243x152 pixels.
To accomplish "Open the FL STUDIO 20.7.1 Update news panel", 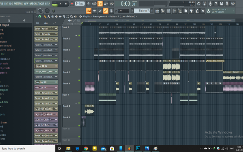I will tap(223, 11).
